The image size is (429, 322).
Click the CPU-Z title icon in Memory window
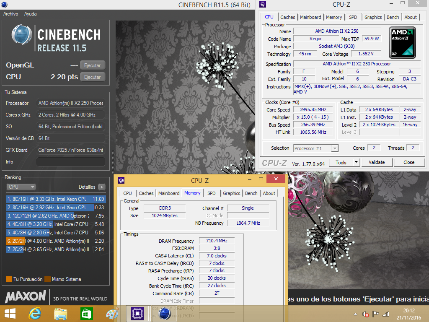(121, 180)
